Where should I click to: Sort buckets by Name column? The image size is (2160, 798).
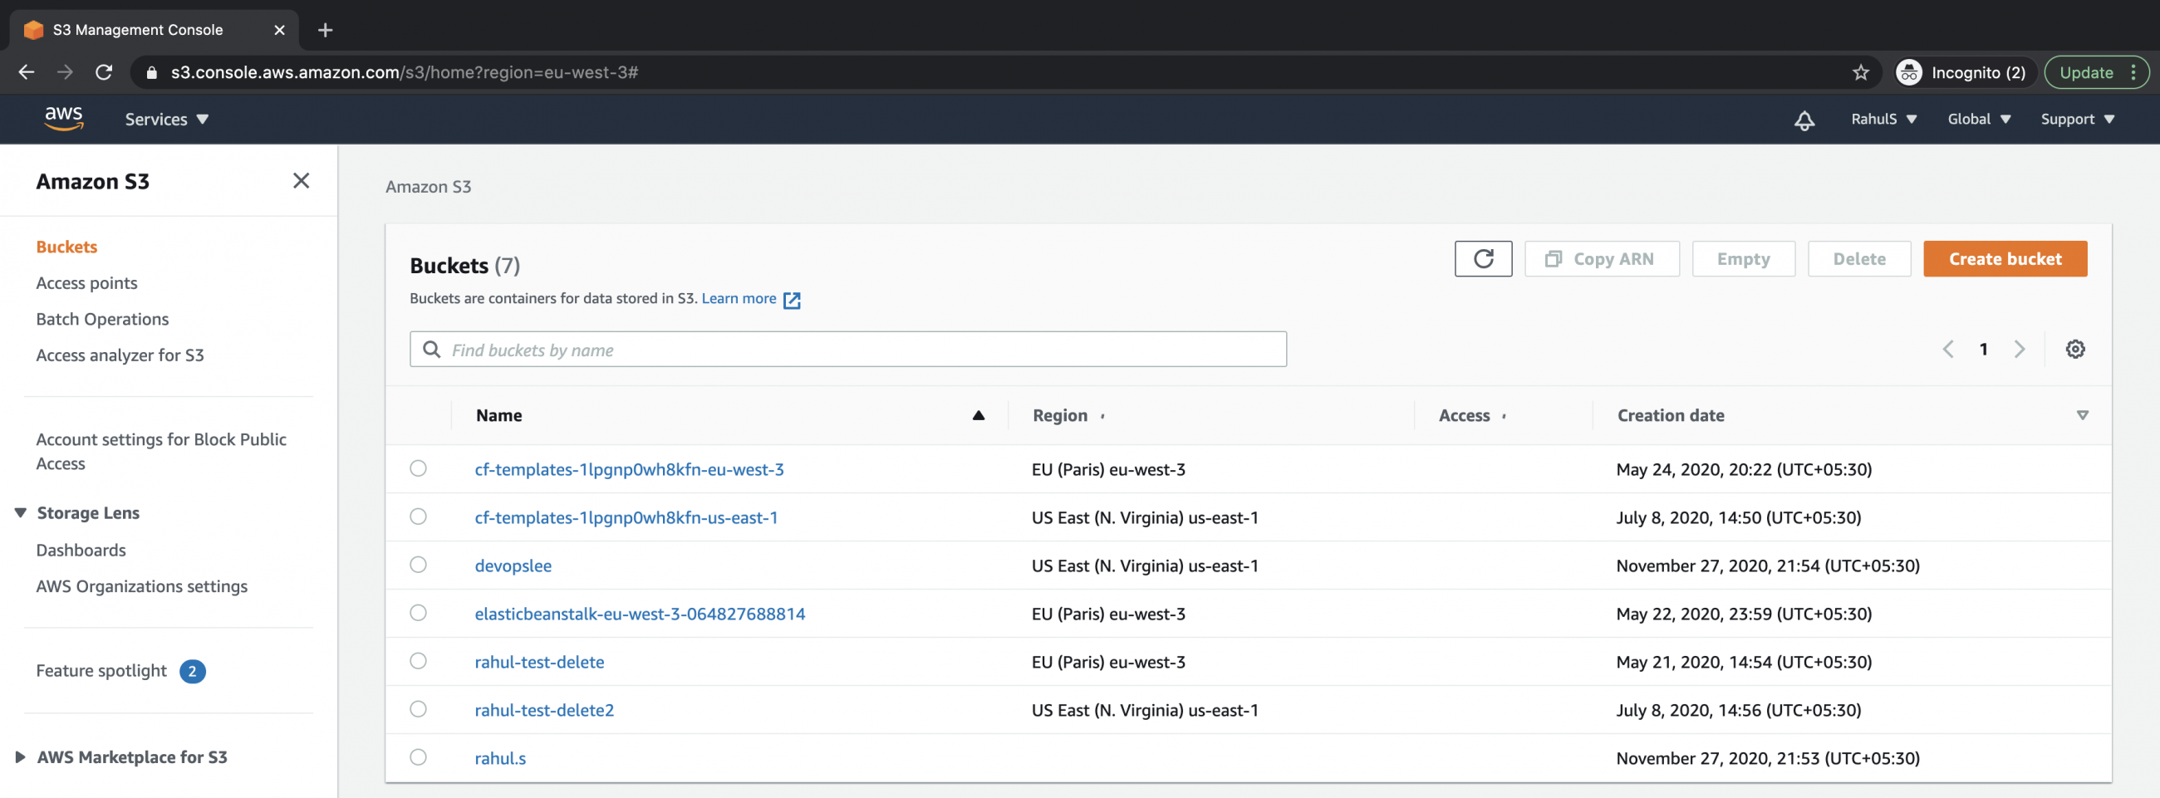click(x=499, y=415)
